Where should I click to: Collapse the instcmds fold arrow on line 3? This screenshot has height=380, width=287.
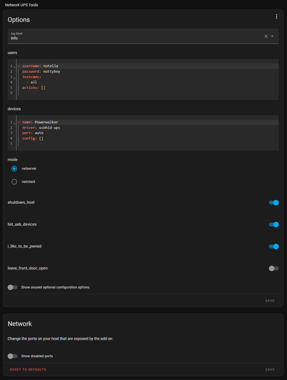click(x=15, y=78)
